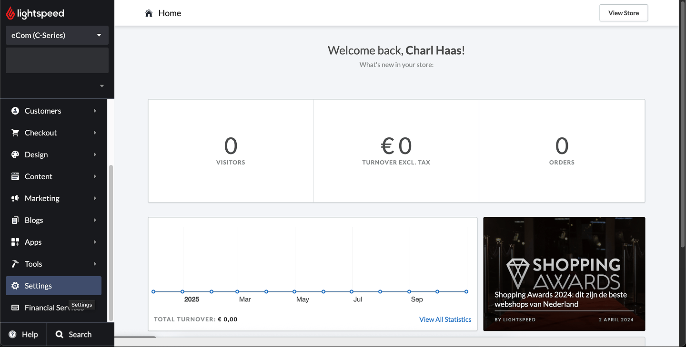
Task: Open the Blogs menu
Action: (53, 220)
